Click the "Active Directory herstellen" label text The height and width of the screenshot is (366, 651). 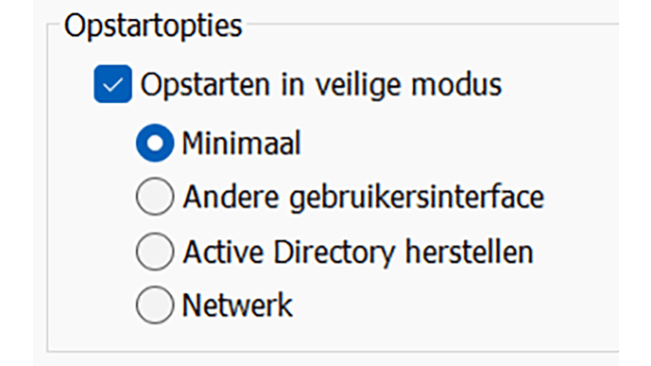coord(358,251)
